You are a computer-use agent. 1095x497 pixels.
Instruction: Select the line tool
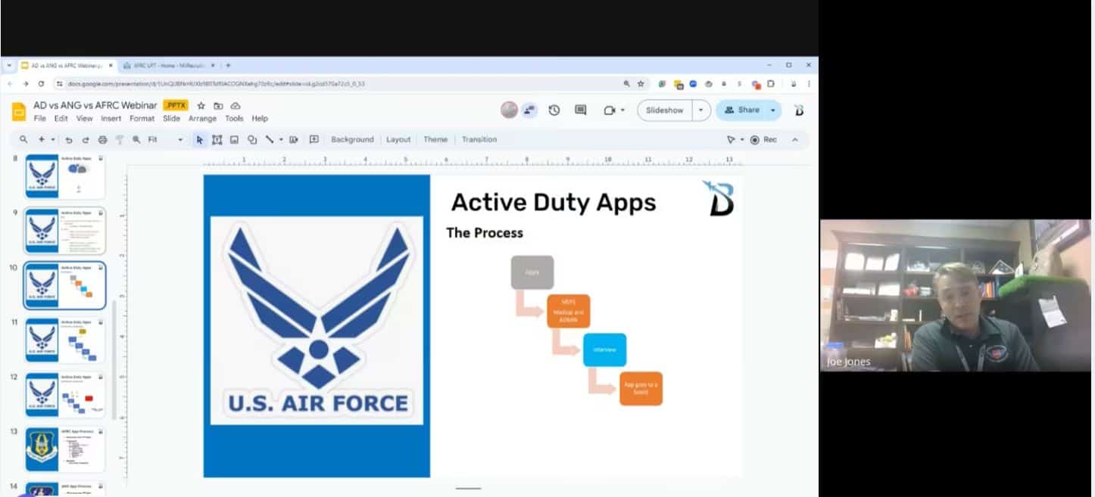[x=269, y=140]
